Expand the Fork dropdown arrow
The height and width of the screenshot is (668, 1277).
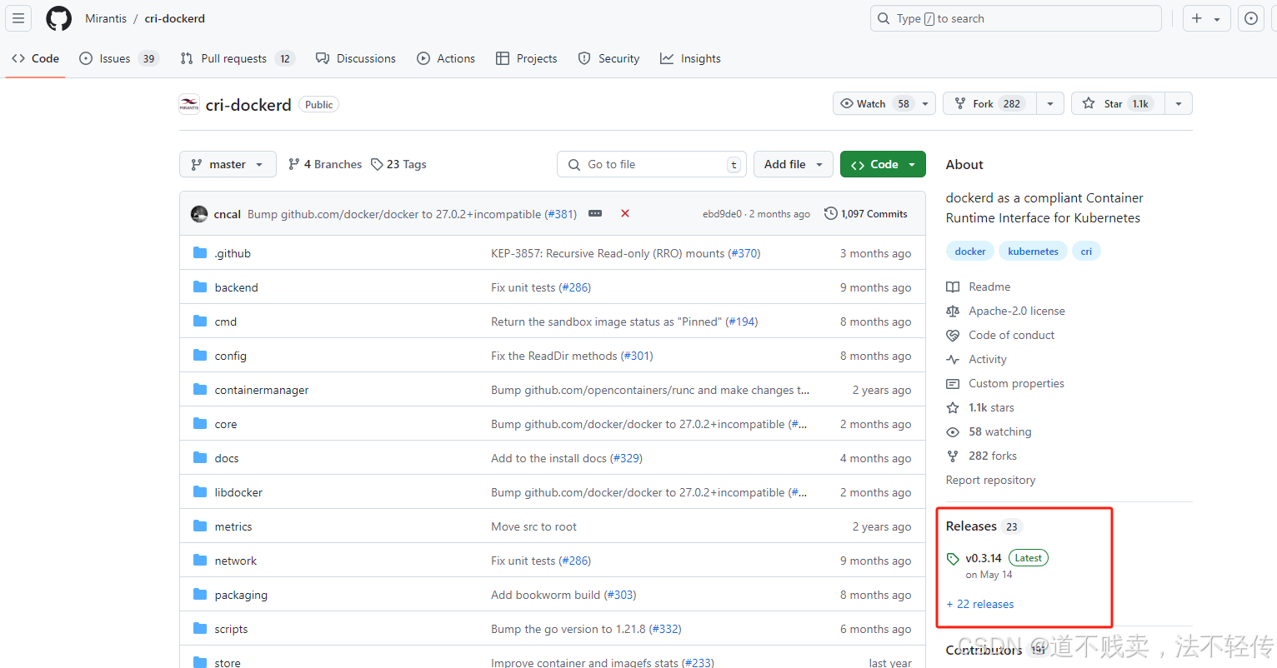(x=1050, y=104)
